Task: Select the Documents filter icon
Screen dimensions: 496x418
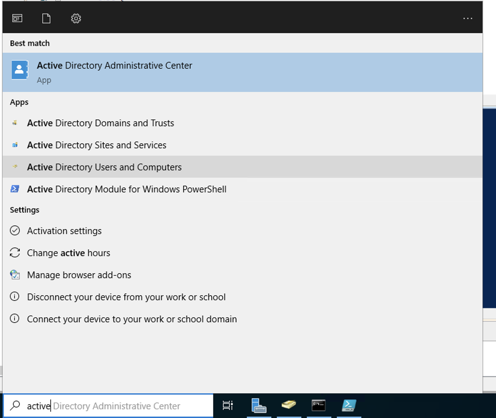Action: [46, 18]
